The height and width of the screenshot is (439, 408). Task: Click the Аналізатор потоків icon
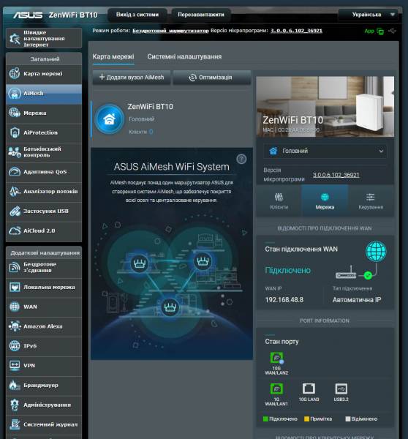point(15,192)
